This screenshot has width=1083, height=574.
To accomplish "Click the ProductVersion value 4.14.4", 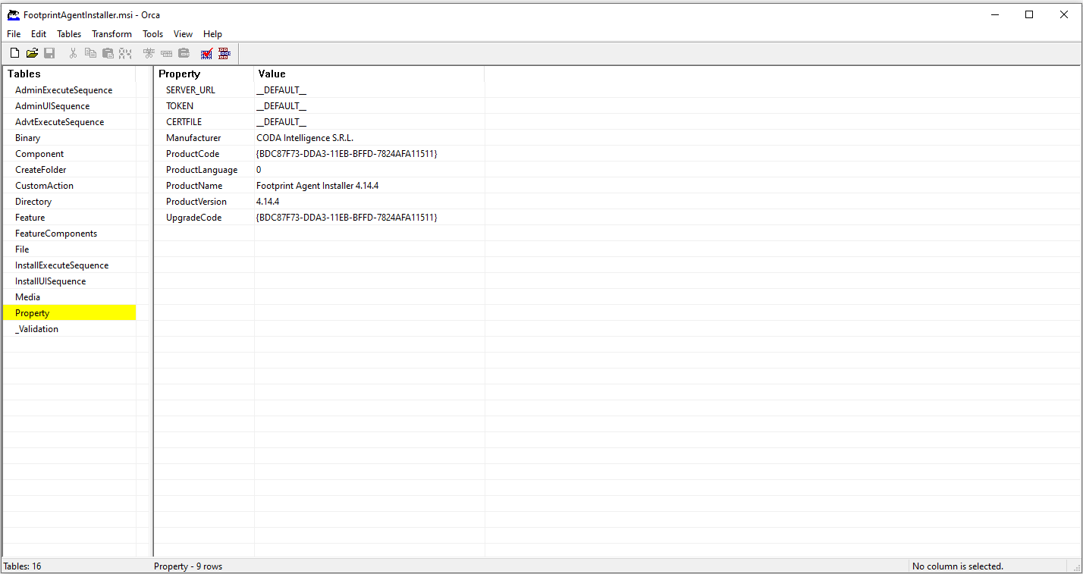I will click(268, 202).
